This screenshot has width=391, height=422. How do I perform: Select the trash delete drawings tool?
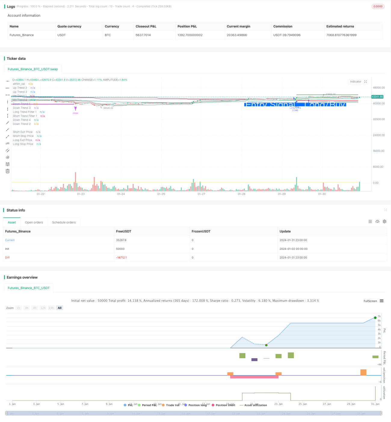point(8,171)
